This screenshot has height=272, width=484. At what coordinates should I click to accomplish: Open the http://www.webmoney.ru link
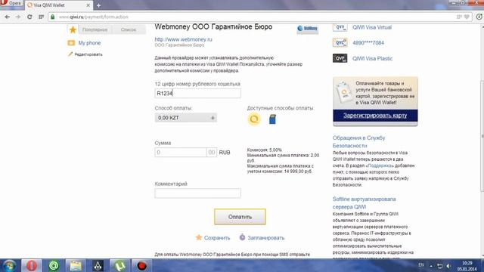coord(183,39)
